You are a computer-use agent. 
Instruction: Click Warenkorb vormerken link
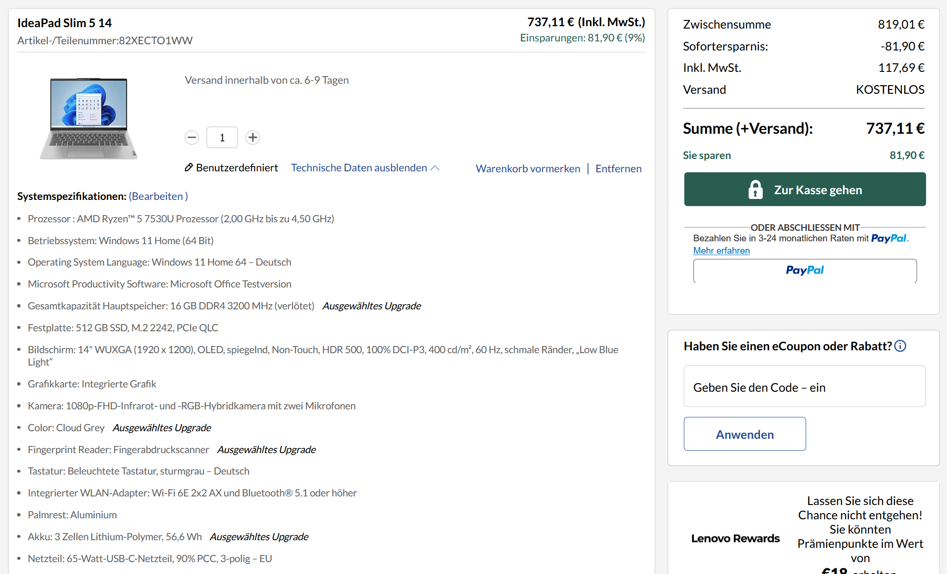(x=528, y=168)
